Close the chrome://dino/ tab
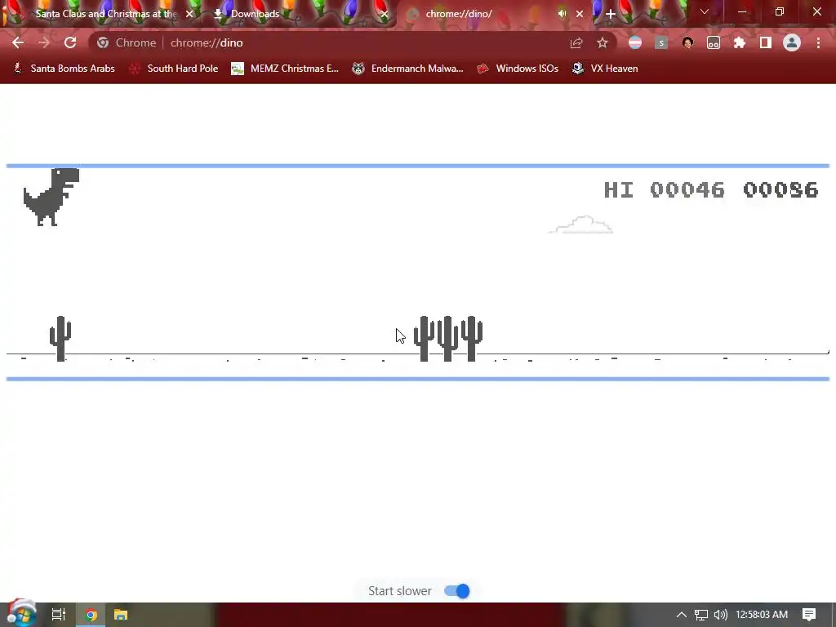This screenshot has width=836, height=627. point(580,14)
